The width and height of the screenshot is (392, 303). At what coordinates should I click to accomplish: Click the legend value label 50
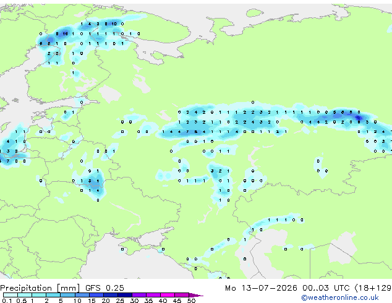pos(191,301)
